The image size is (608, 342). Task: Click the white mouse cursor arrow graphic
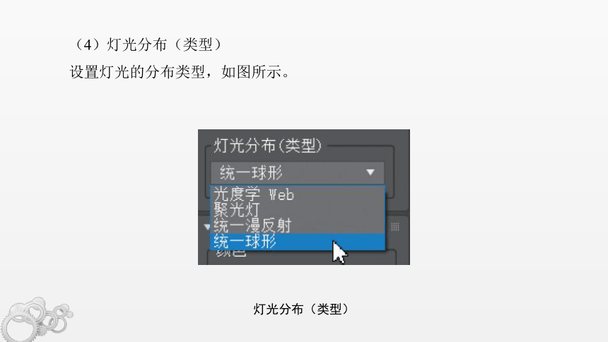pyautogui.click(x=339, y=252)
